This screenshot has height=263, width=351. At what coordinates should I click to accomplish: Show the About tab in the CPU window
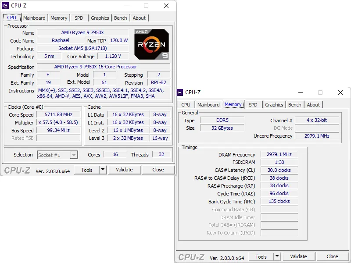coord(139,18)
